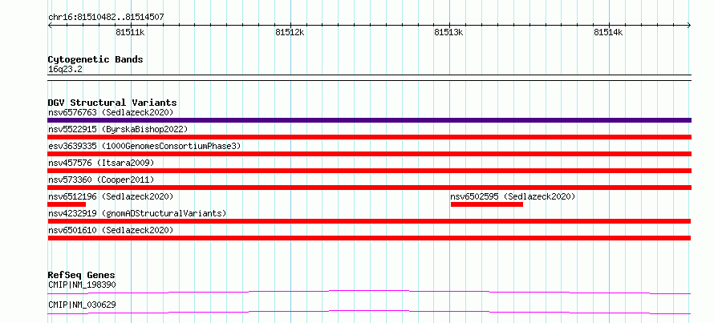
Task: Click the red esv3639335 variant bar
Action: (x=369, y=154)
